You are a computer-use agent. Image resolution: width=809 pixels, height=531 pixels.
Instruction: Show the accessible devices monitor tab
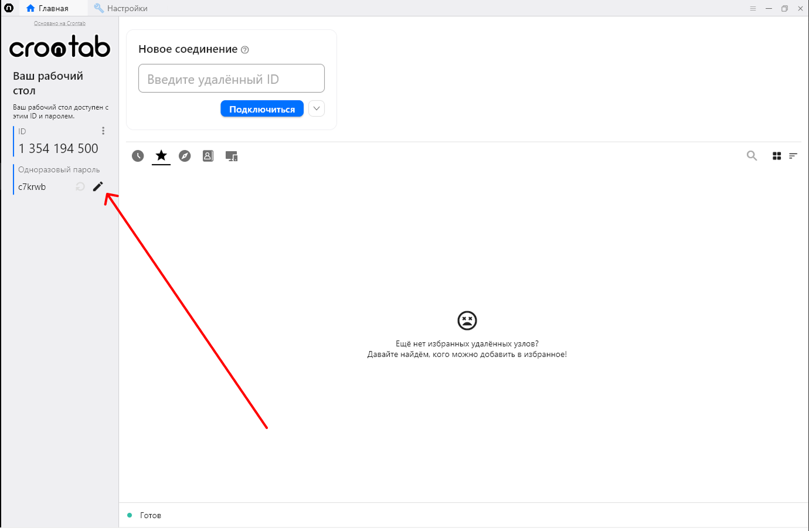click(x=232, y=156)
